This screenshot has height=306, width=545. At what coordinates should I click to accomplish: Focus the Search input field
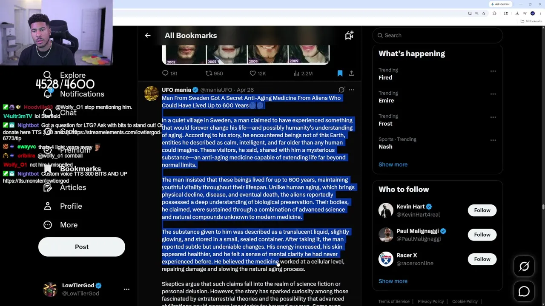[438, 36]
